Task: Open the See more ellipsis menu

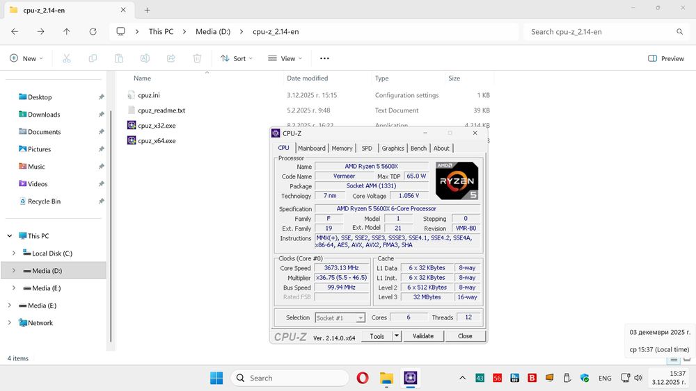Action: pos(324,58)
